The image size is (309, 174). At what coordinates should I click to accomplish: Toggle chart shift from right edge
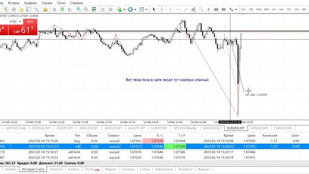111,9
